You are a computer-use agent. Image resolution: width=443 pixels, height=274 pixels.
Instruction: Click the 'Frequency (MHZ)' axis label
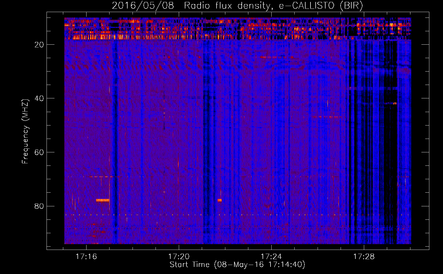(25, 131)
